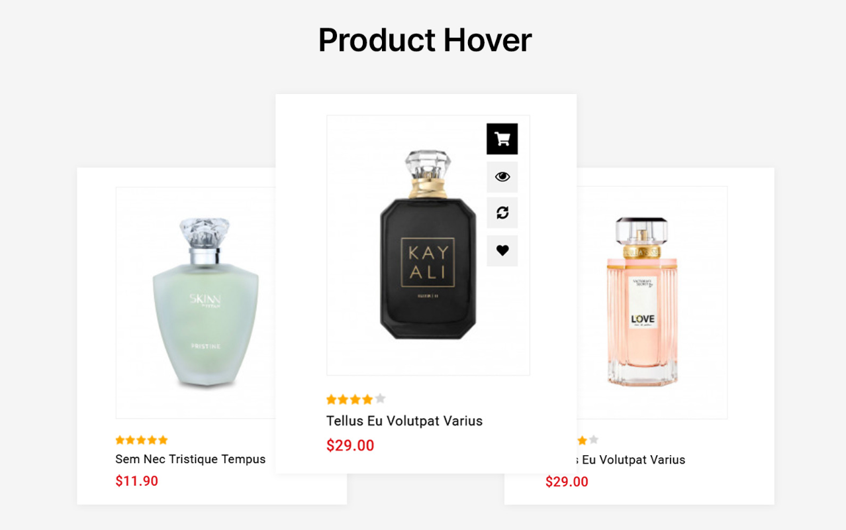Click the grey empty star on center product

point(380,399)
